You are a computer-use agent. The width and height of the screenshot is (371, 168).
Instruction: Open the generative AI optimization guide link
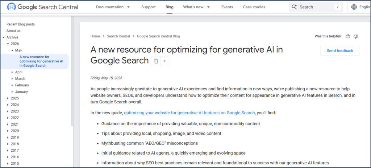pos(189,113)
